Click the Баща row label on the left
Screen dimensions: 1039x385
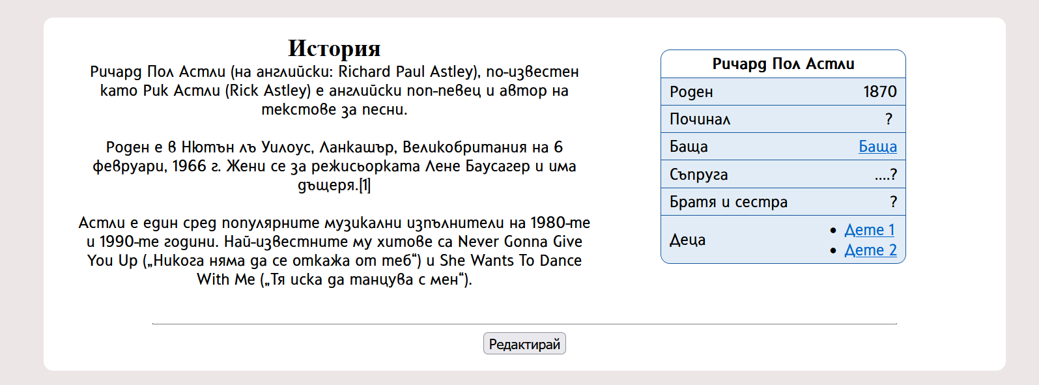coord(689,147)
